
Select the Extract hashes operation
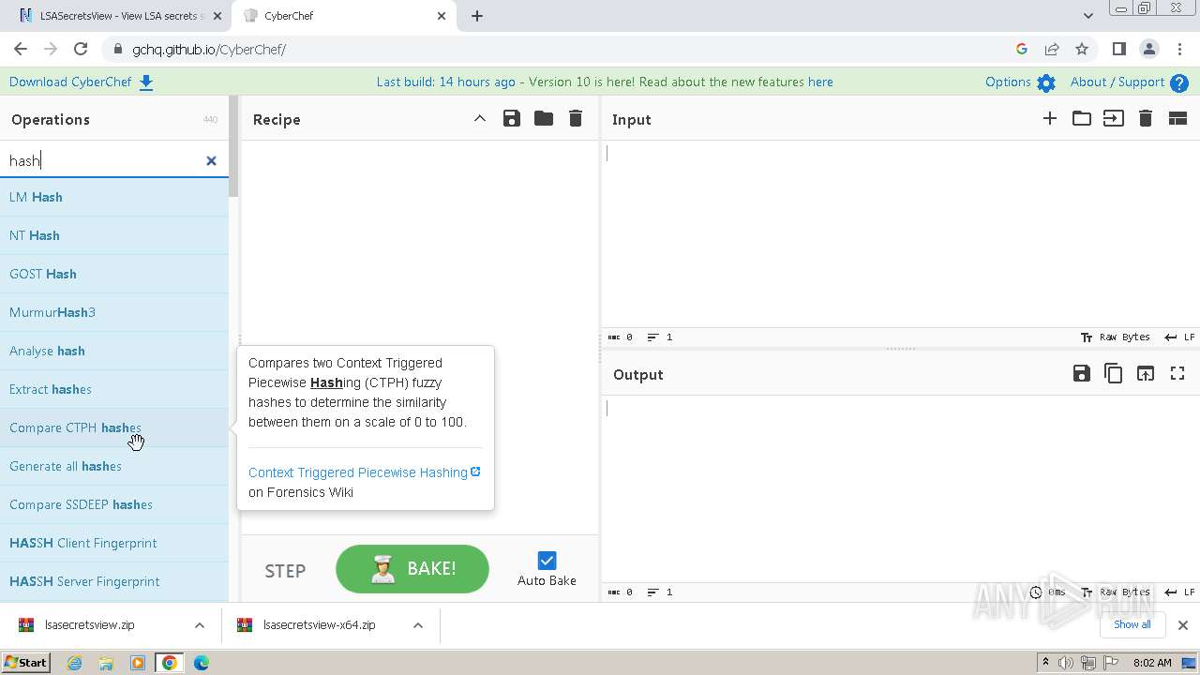114,389
